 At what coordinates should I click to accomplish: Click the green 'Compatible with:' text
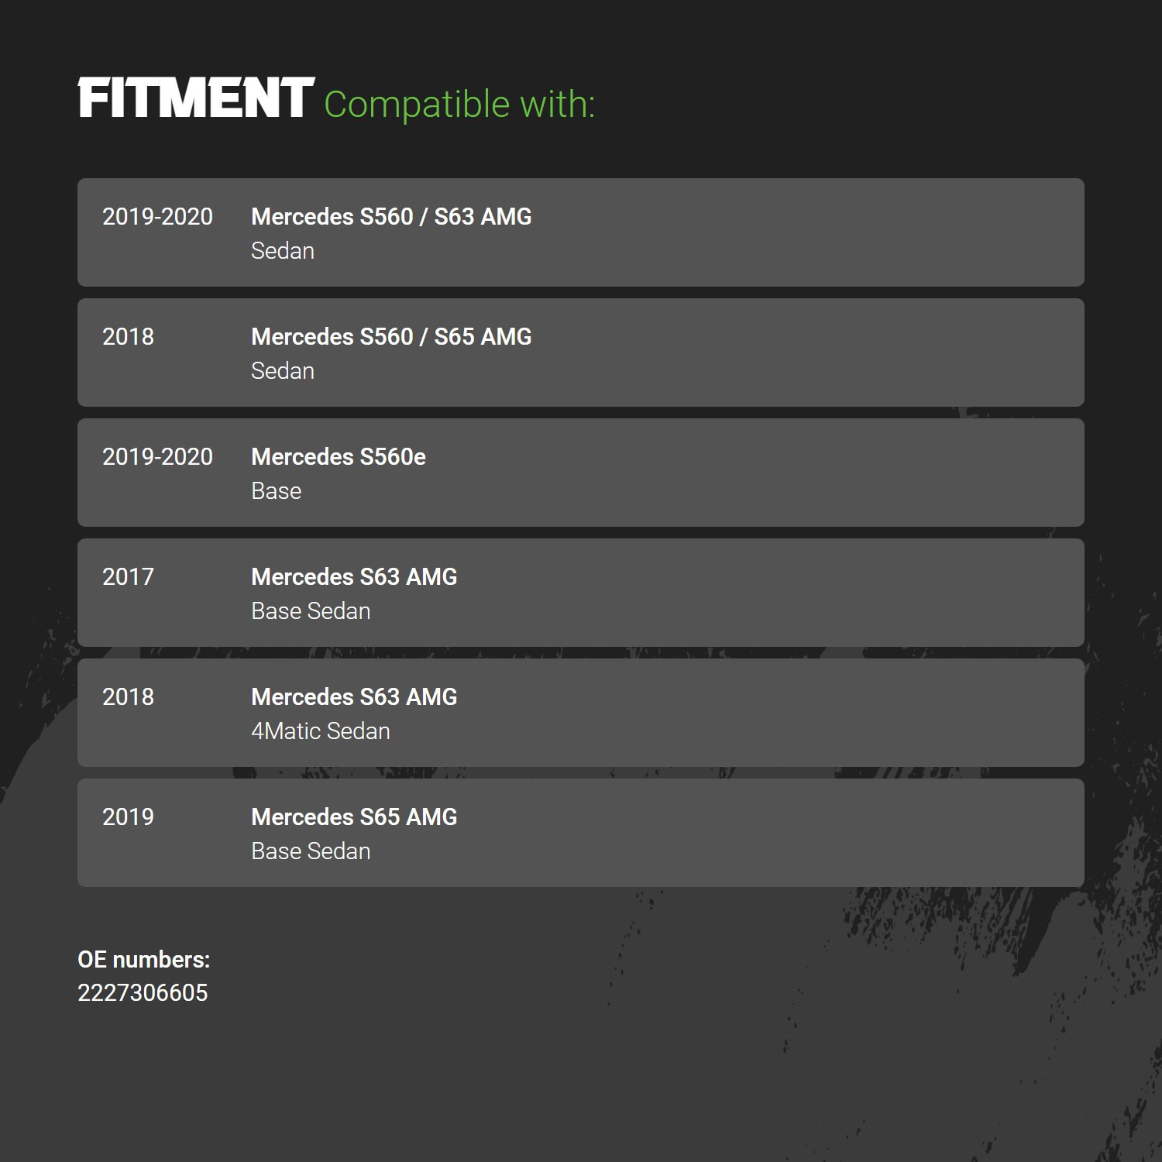[x=459, y=104]
